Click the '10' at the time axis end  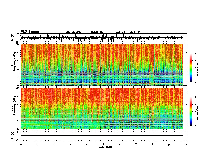[x=186, y=145]
